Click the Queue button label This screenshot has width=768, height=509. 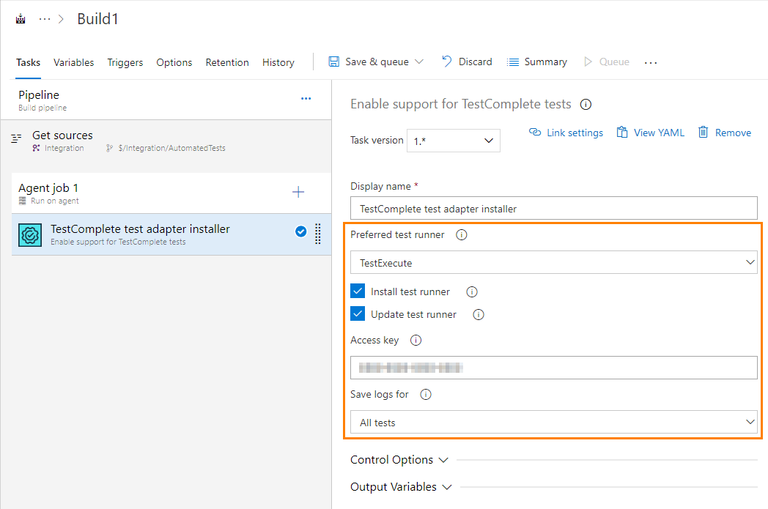614,62
